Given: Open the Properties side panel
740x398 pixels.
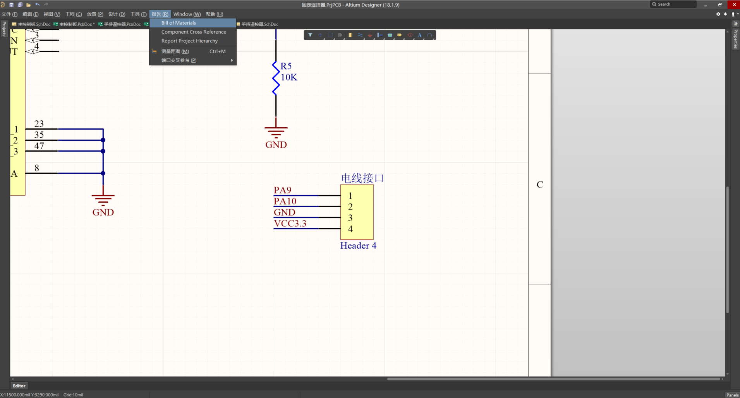Looking at the screenshot, I should 735,39.
